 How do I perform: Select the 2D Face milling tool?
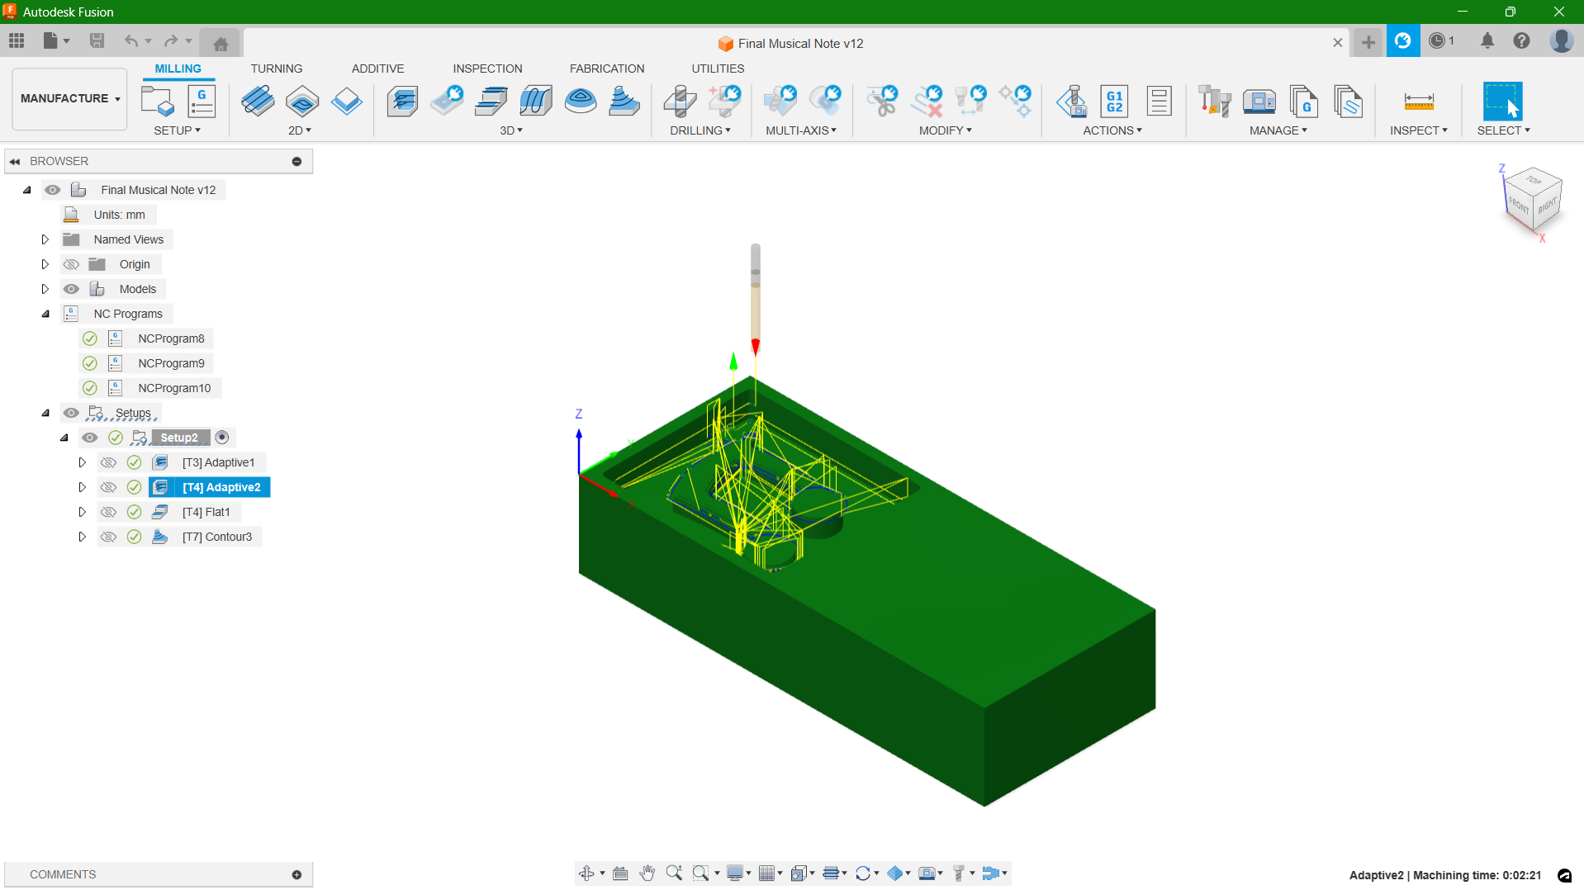[x=347, y=102]
